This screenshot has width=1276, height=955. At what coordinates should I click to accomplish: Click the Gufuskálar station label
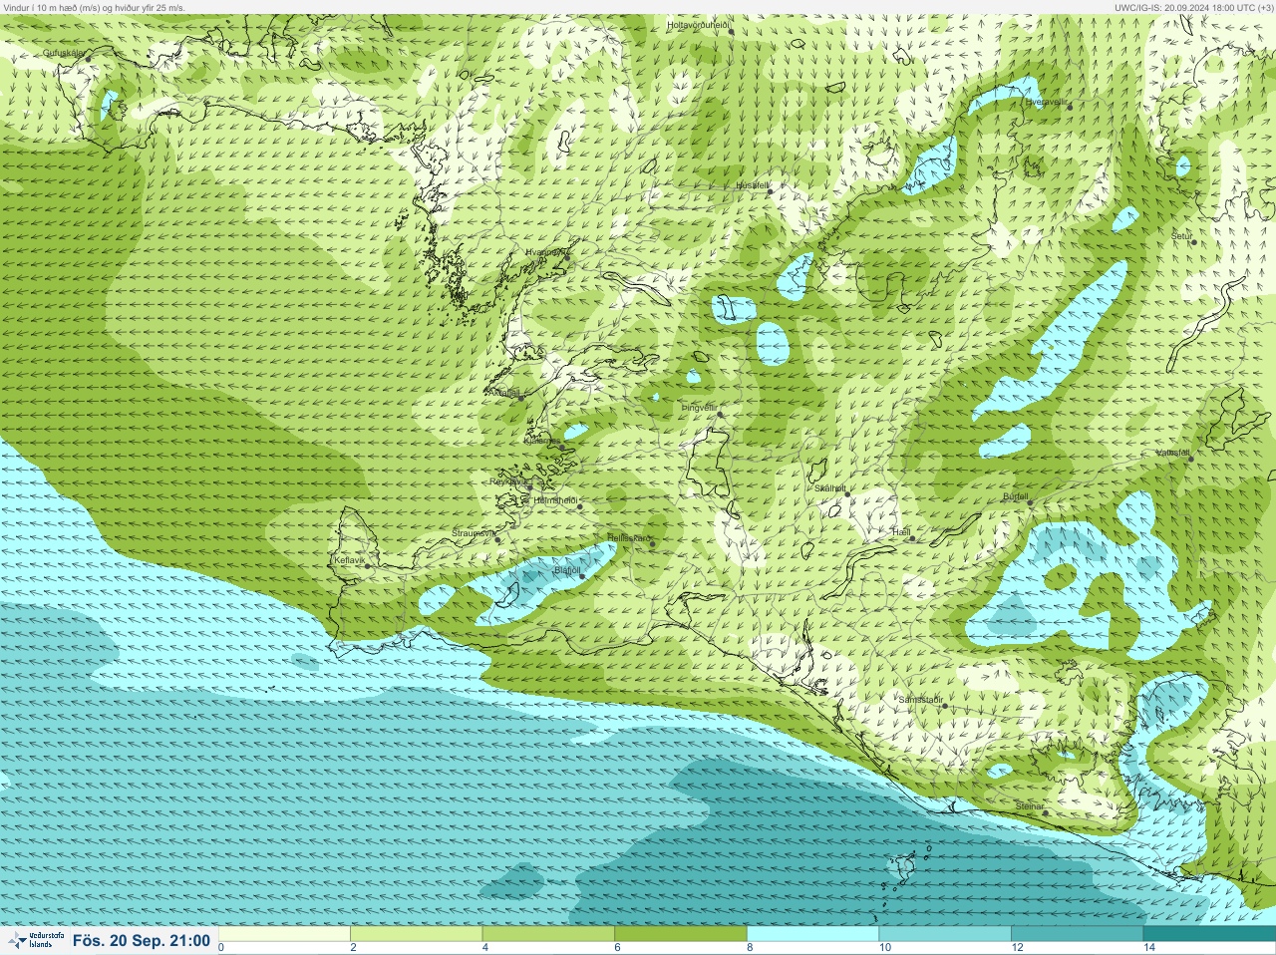(64, 53)
